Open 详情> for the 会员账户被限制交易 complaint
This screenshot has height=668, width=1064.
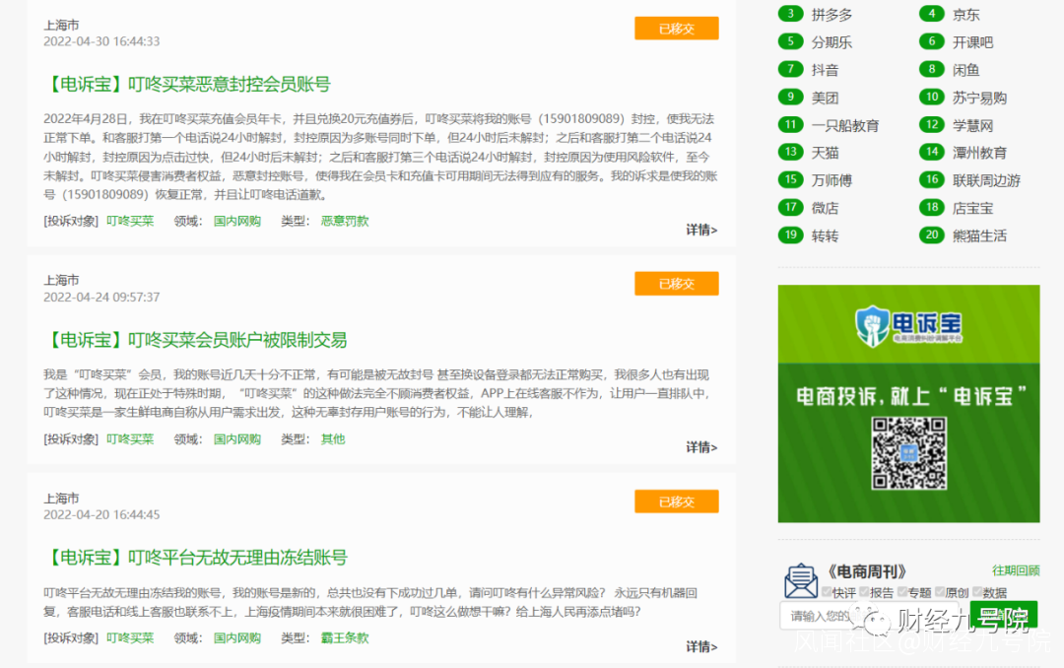(x=701, y=447)
